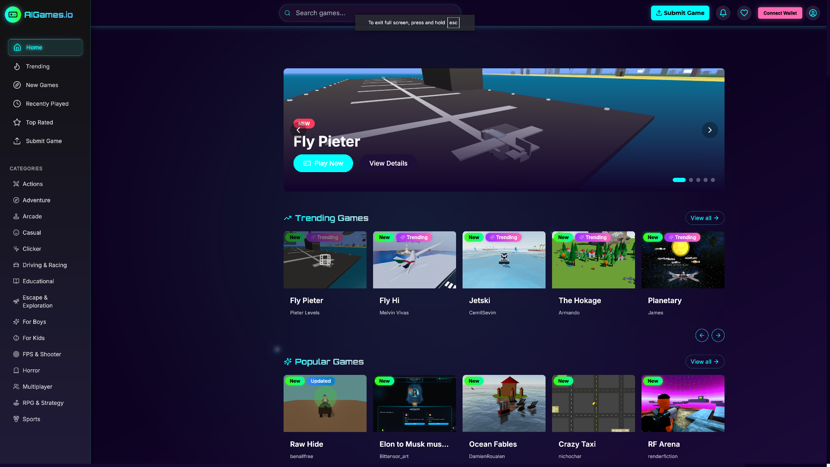Click For Boys sparkle icon

(16, 322)
